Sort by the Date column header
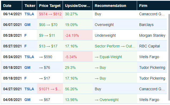170x105 pixels. [x=12, y=6]
